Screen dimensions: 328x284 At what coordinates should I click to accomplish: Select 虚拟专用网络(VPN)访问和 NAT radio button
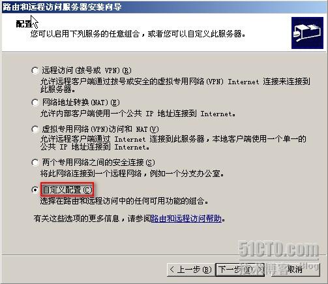(35, 129)
